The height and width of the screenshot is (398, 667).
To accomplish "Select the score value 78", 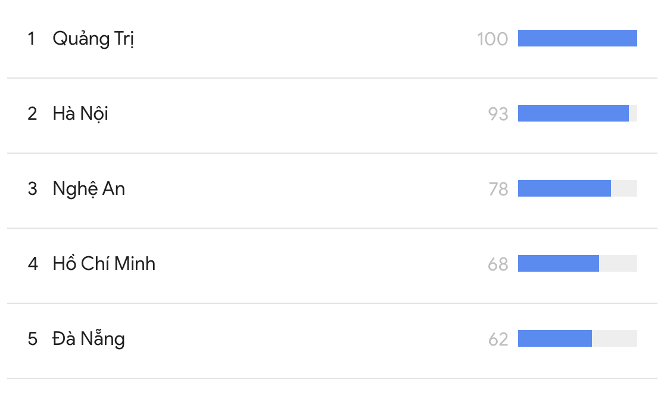I will click(x=498, y=189).
